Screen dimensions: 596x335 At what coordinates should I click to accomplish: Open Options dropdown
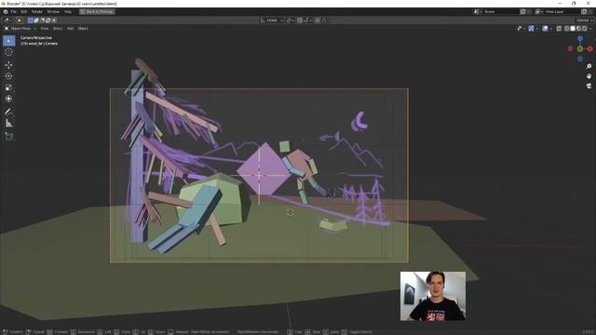(584, 20)
